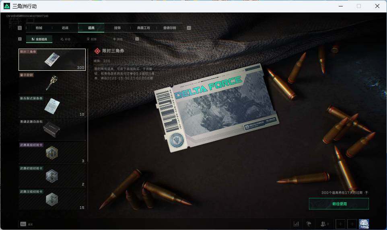
Task: Click the first plus squad slot
Action: [340, 224]
